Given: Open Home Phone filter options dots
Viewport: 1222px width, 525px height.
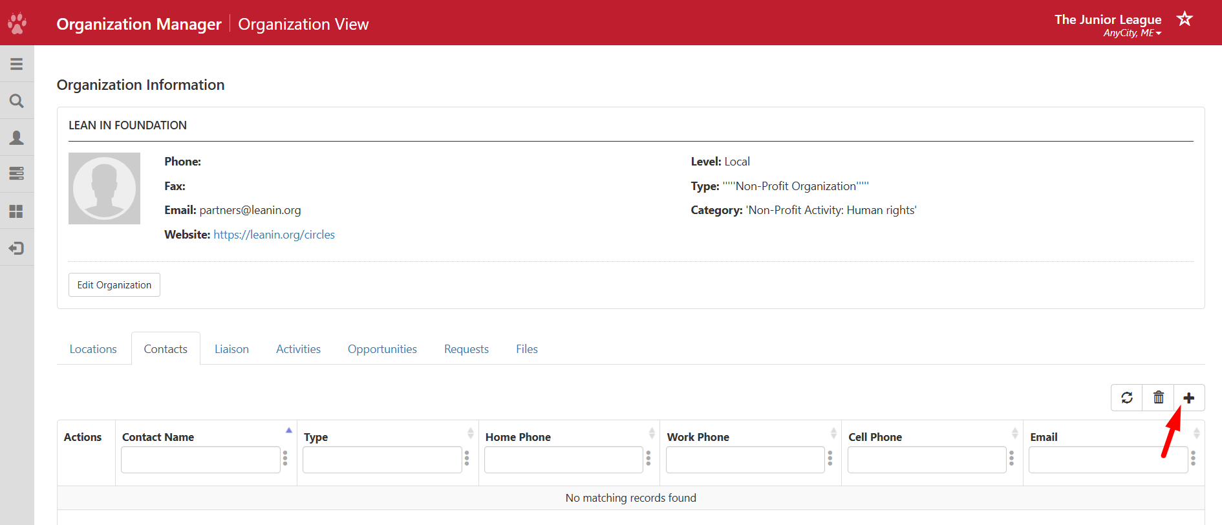Looking at the screenshot, I should pos(649,458).
